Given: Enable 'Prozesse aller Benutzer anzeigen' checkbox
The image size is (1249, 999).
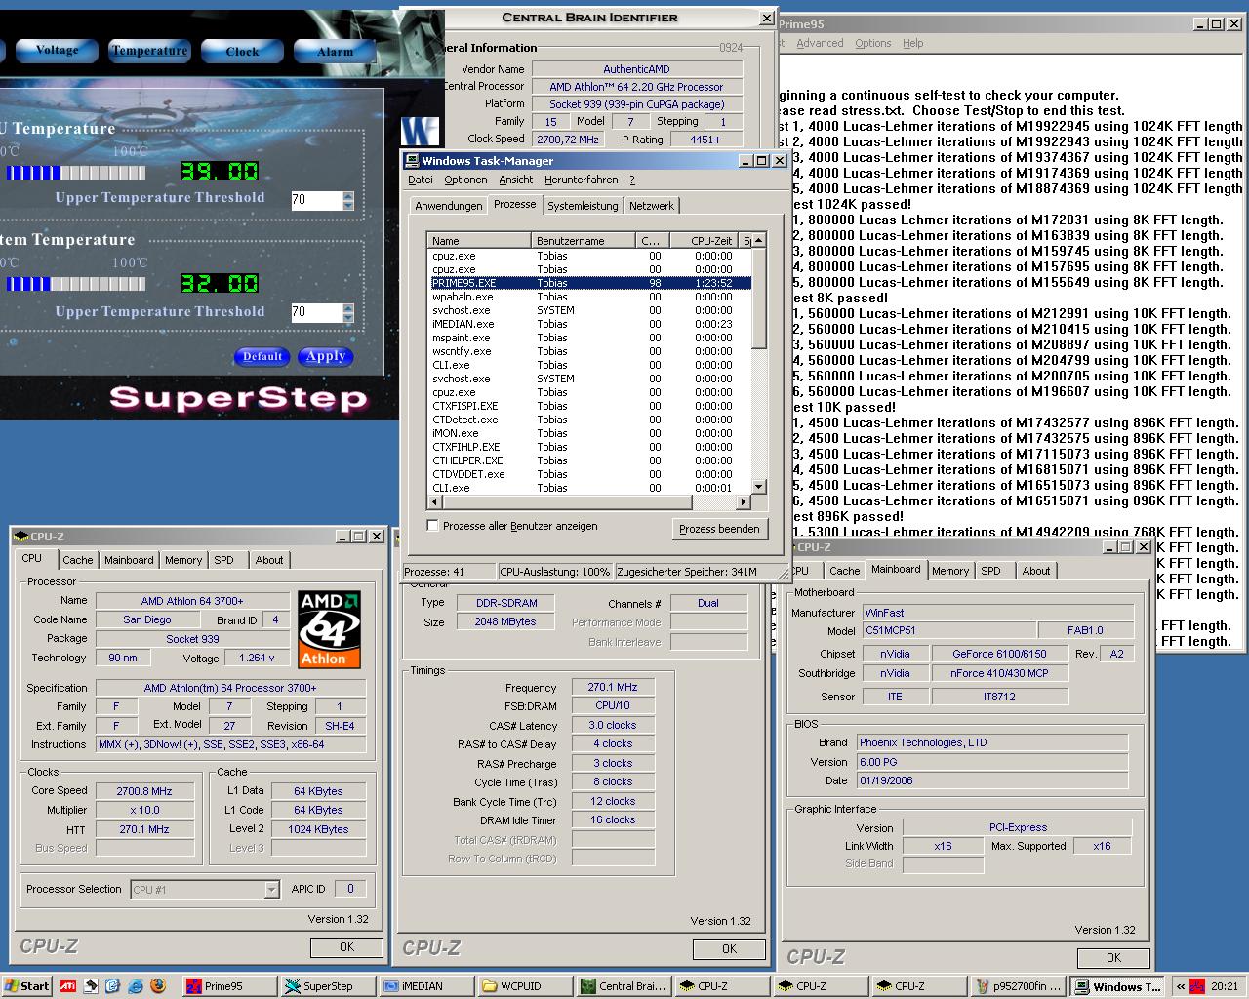Looking at the screenshot, I should point(432,526).
